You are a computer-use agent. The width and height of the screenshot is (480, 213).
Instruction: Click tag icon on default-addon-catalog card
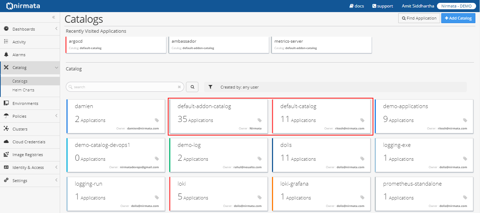click(260, 120)
